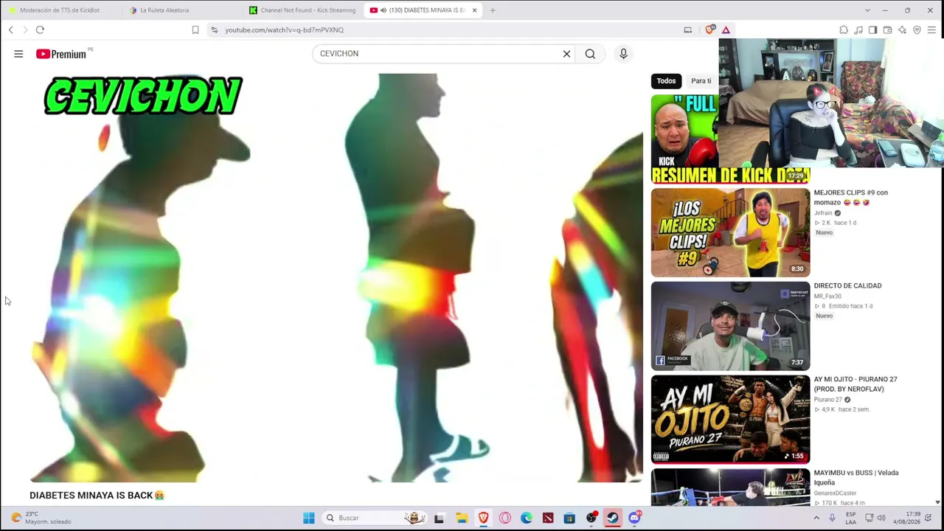Open Discord from the taskbar
The height and width of the screenshot is (531, 944).
click(634, 518)
